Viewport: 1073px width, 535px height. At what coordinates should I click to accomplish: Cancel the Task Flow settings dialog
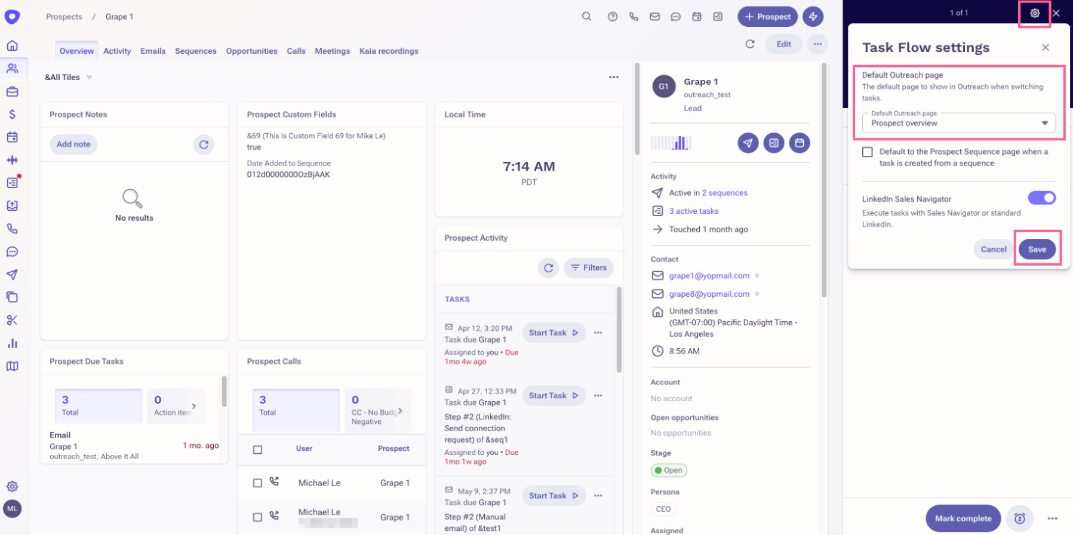[994, 249]
